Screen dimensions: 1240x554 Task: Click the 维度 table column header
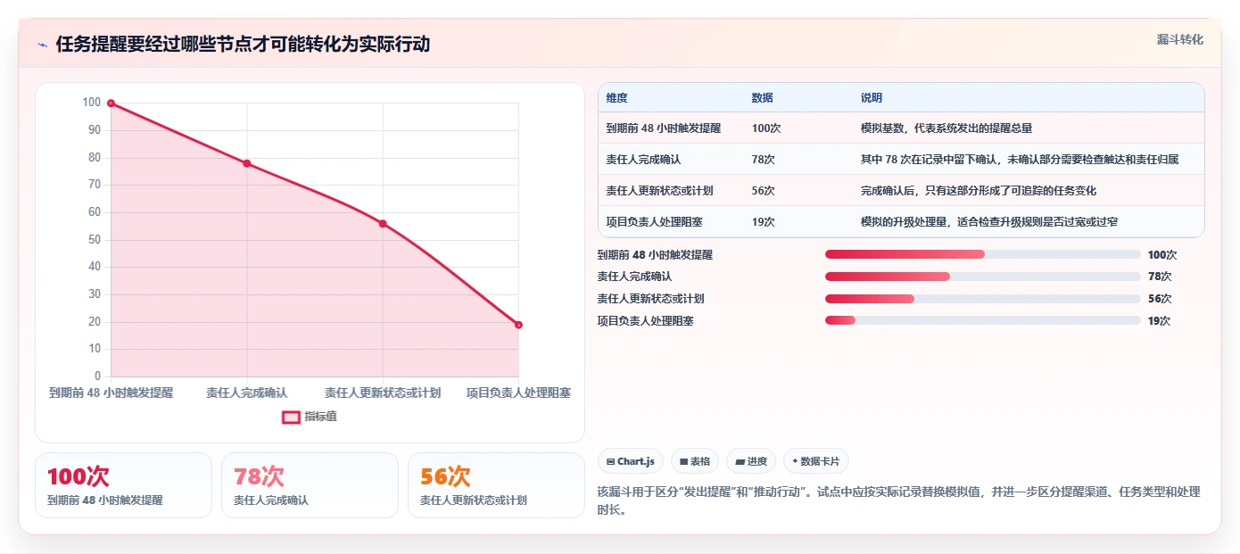[617, 98]
